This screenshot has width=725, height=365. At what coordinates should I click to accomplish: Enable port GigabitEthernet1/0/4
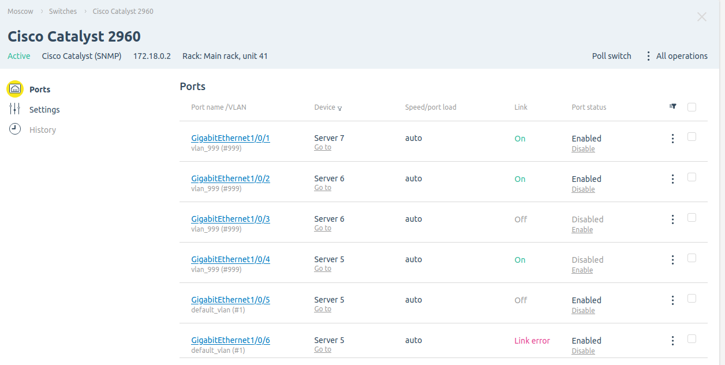[582, 270]
